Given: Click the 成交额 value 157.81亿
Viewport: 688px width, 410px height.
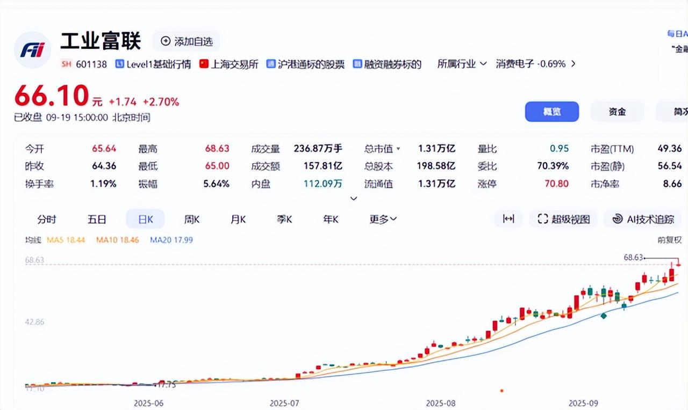Looking at the screenshot, I should tap(322, 166).
